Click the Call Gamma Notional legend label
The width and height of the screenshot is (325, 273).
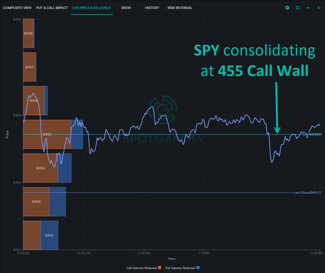tap(141, 268)
